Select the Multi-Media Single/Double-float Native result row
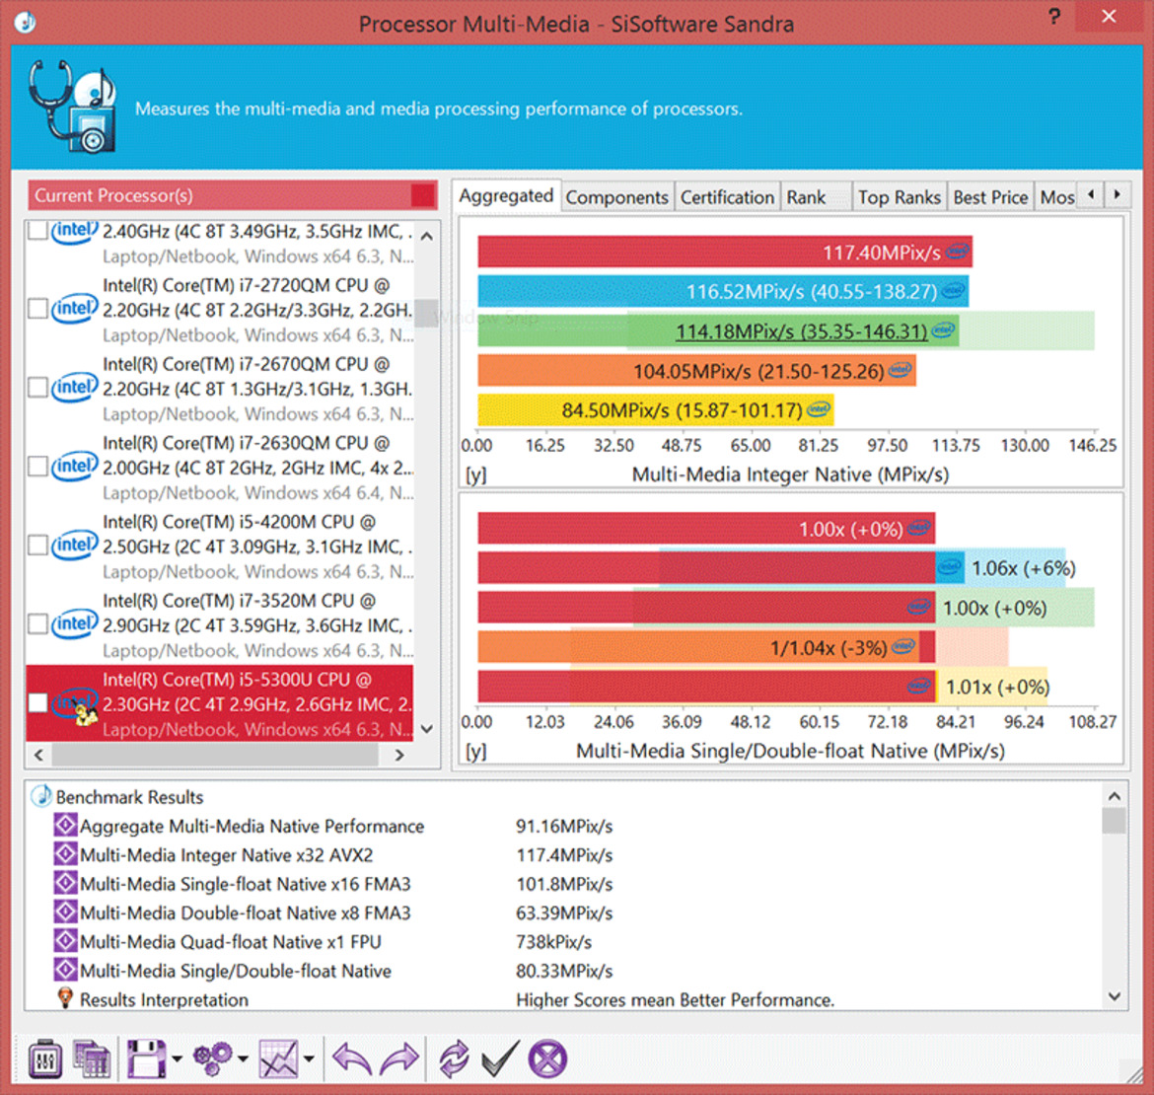This screenshot has height=1095, width=1154. (576, 971)
